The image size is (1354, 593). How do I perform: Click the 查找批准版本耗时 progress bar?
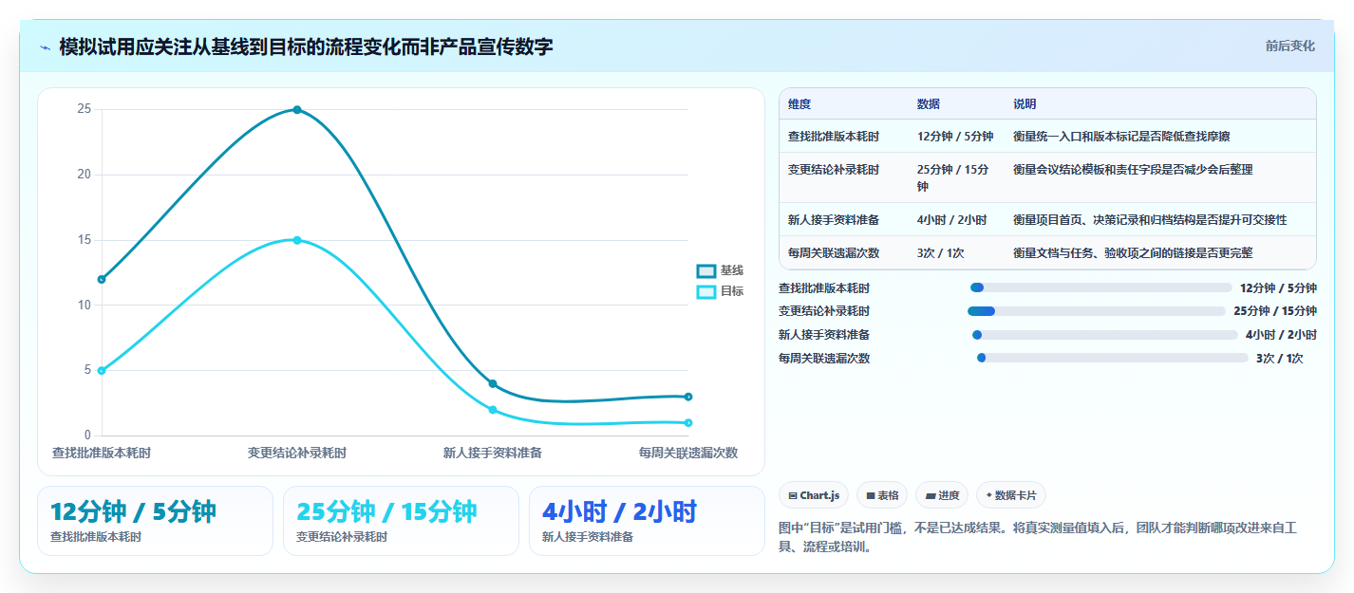coord(1100,287)
